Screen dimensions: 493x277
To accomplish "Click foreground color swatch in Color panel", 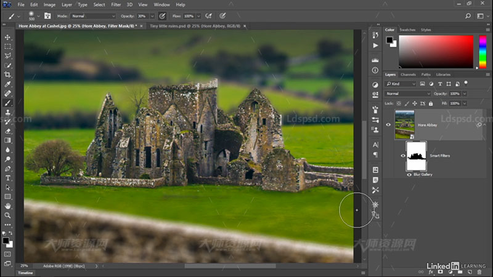I will (x=389, y=40).
